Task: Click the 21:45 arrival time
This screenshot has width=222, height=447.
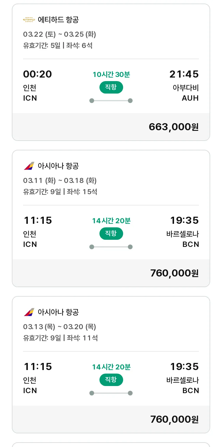Action: pos(184,74)
